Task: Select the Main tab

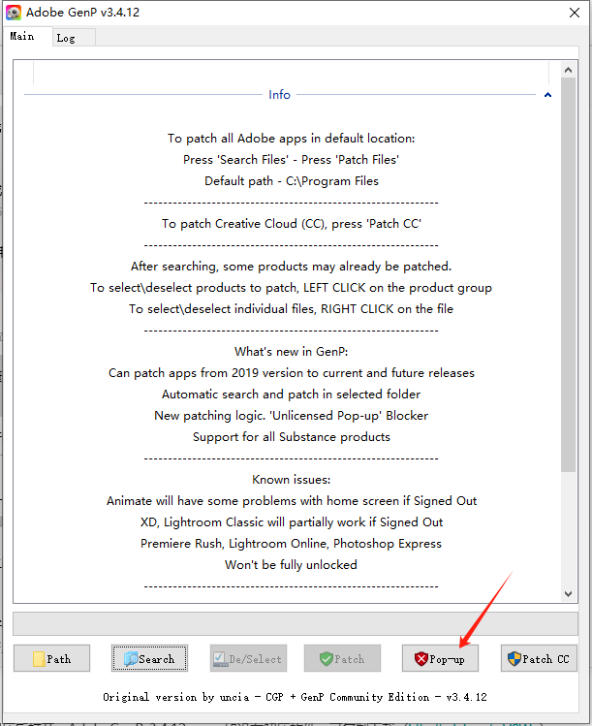Action: coord(22,37)
